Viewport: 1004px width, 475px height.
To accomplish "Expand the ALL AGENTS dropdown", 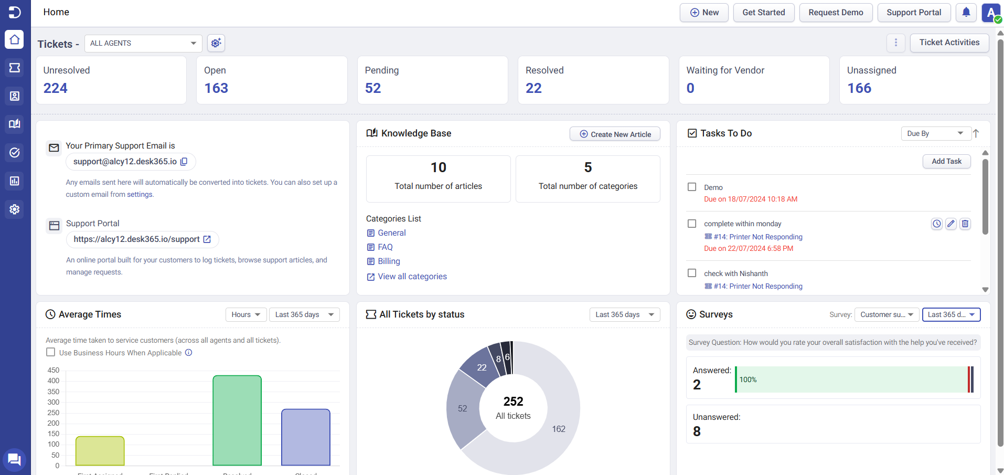I will 143,44.
